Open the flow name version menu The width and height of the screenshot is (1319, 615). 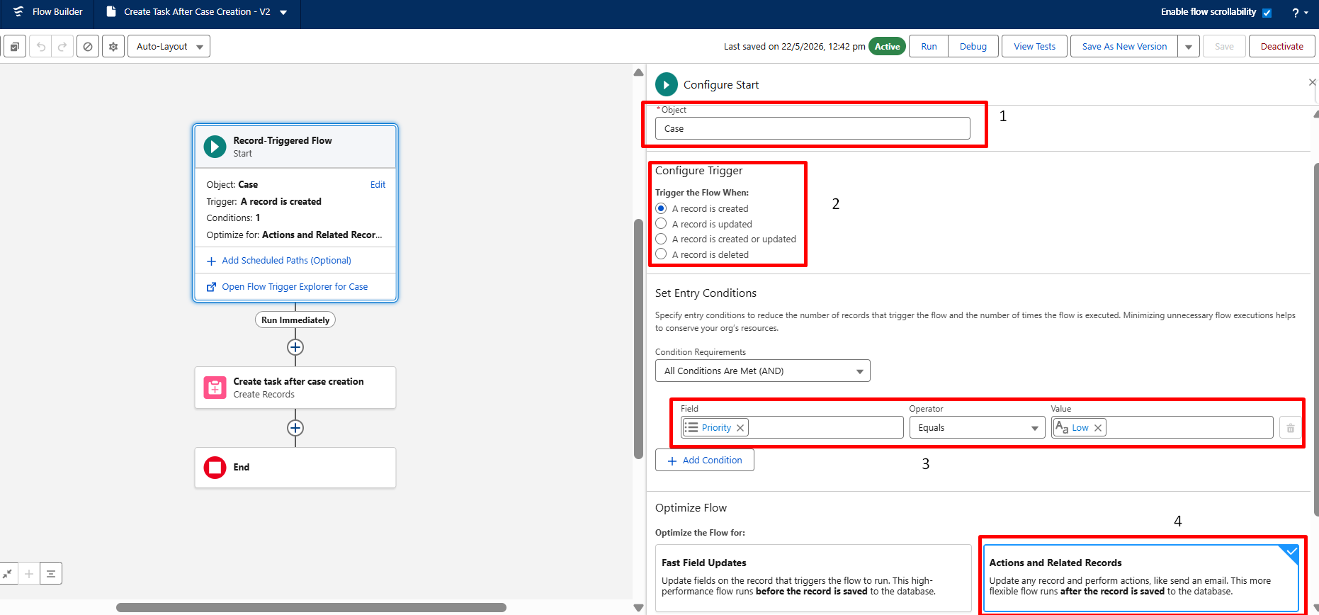tap(283, 12)
